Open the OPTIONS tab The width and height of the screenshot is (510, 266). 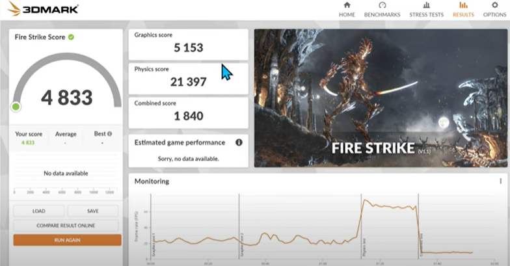coord(494,14)
